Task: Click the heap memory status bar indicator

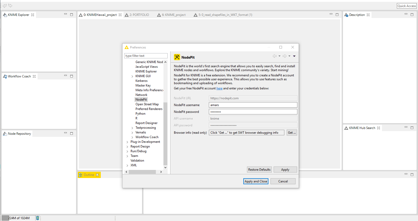Action: pos(19,218)
